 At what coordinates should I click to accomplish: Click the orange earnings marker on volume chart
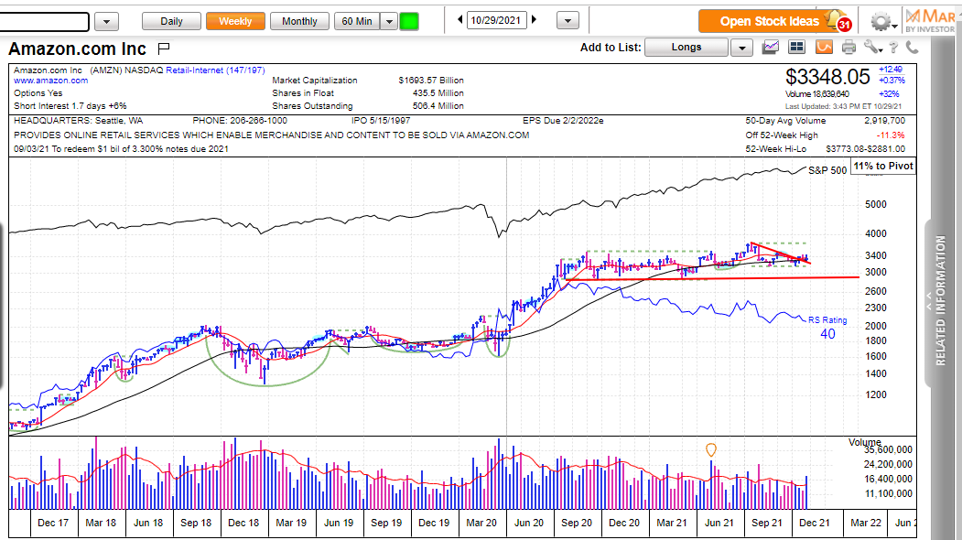coord(710,450)
